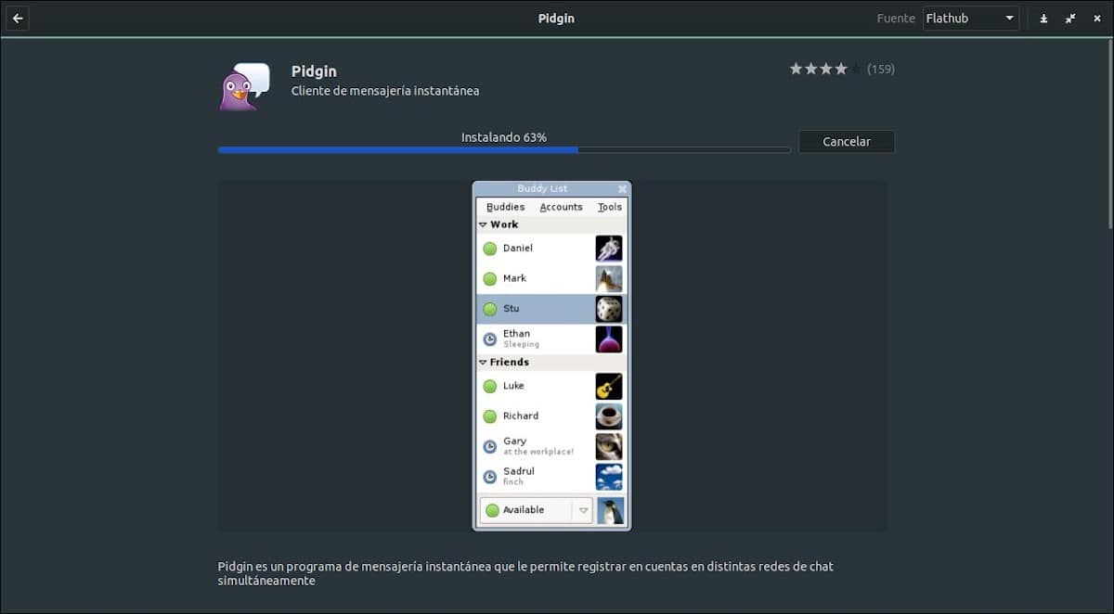Select buddy Mark in the list
The image size is (1114, 614).
click(x=551, y=278)
